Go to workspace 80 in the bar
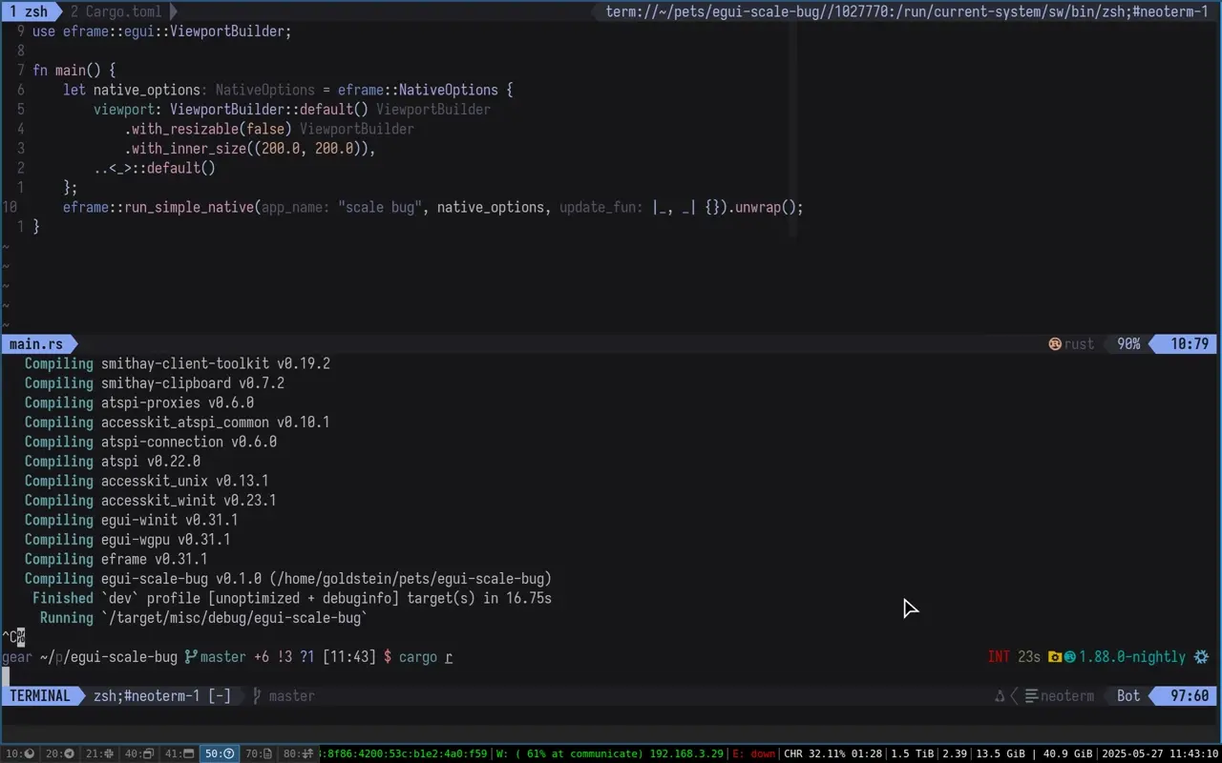 298,753
